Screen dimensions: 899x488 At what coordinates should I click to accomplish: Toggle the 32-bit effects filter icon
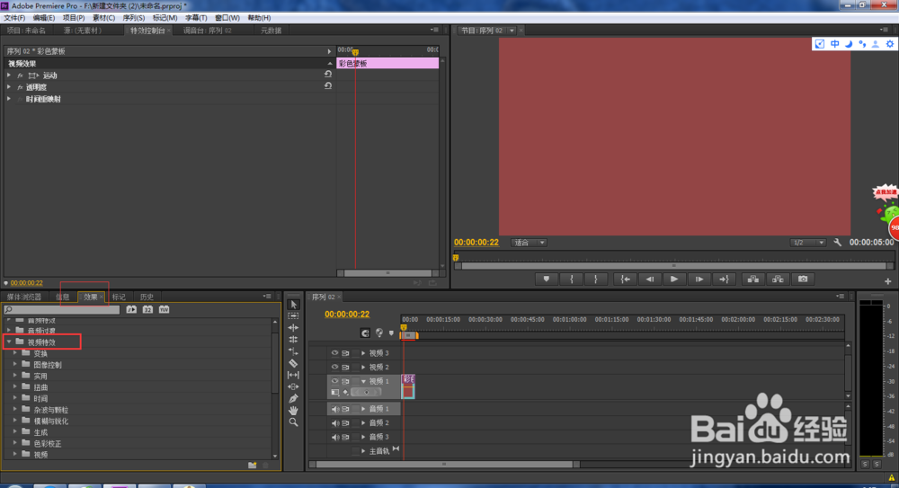(147, 310)
